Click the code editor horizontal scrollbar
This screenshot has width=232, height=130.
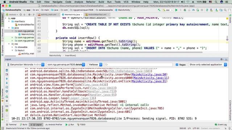point(126,52)
